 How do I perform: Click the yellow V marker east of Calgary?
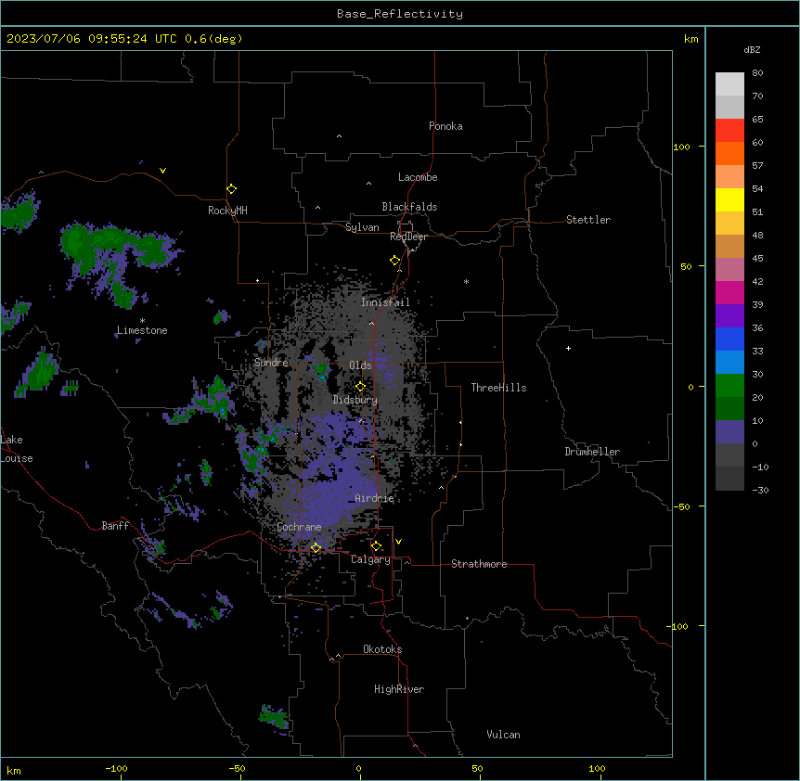398,542
